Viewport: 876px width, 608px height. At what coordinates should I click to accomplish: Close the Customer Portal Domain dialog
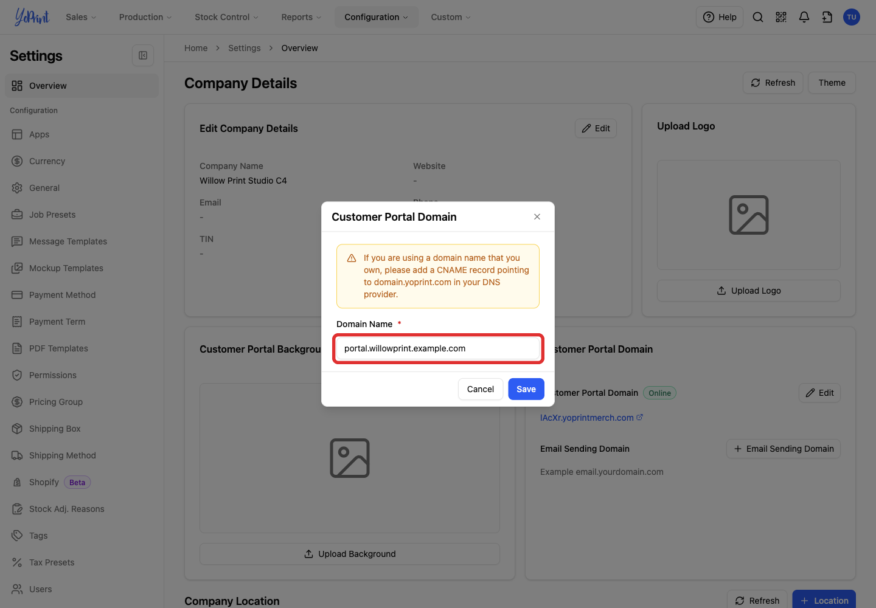(537, 216)
